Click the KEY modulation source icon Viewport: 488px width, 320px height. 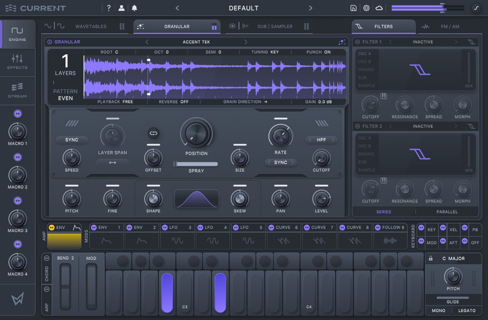(x=421, y=228)
